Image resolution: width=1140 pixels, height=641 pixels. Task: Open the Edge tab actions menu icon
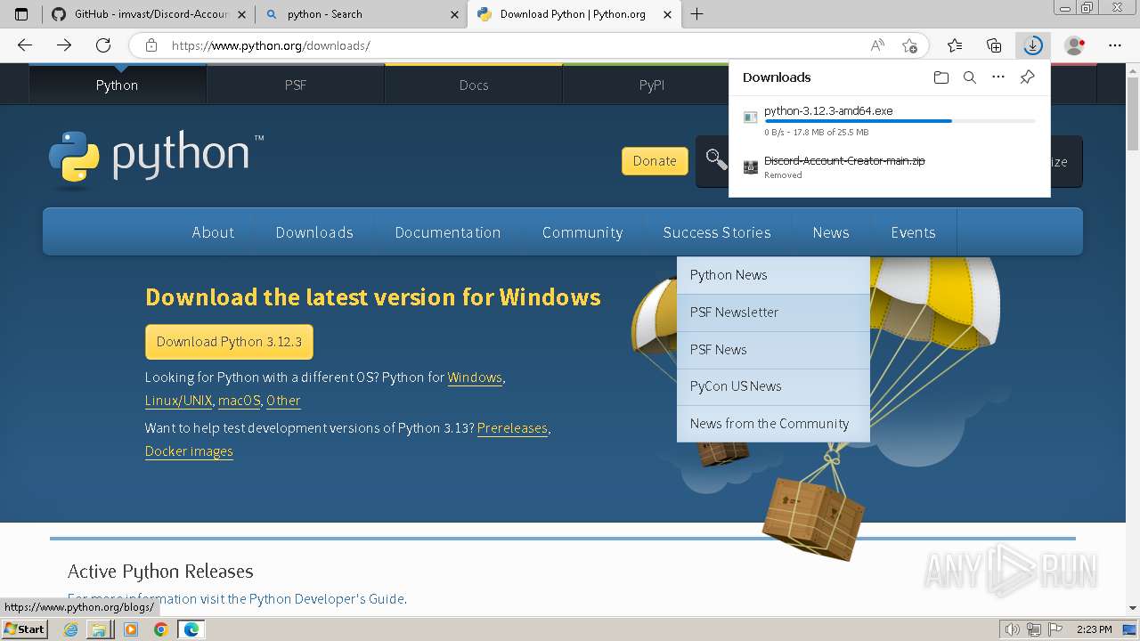click(x=21, y=14)
